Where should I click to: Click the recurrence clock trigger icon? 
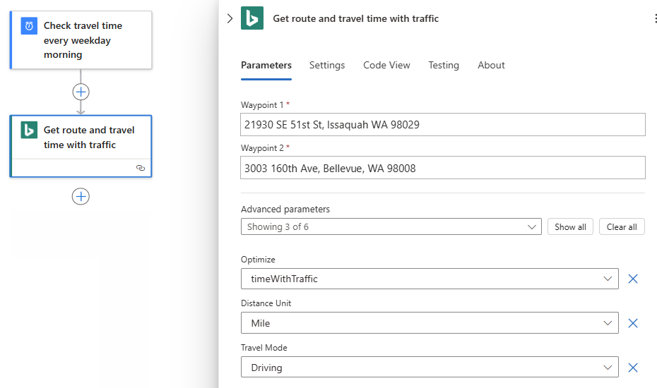tap(29, 26)
